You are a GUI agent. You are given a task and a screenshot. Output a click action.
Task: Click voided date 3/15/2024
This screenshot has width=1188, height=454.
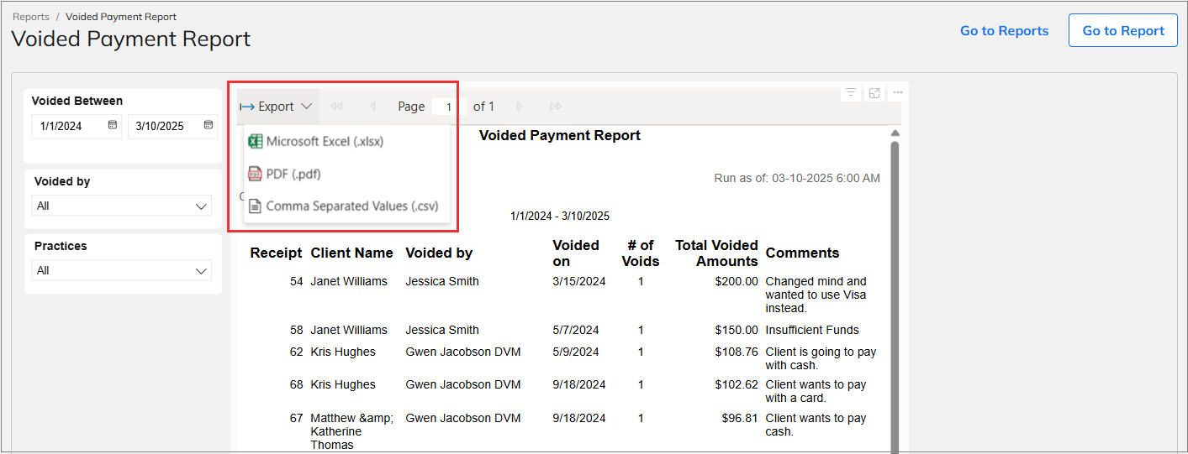click(x=578, y=281)
